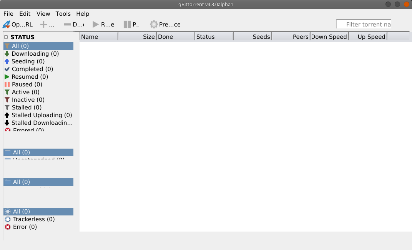
Task: Click the plus add torrent icon
Action: tap(43, 25)
